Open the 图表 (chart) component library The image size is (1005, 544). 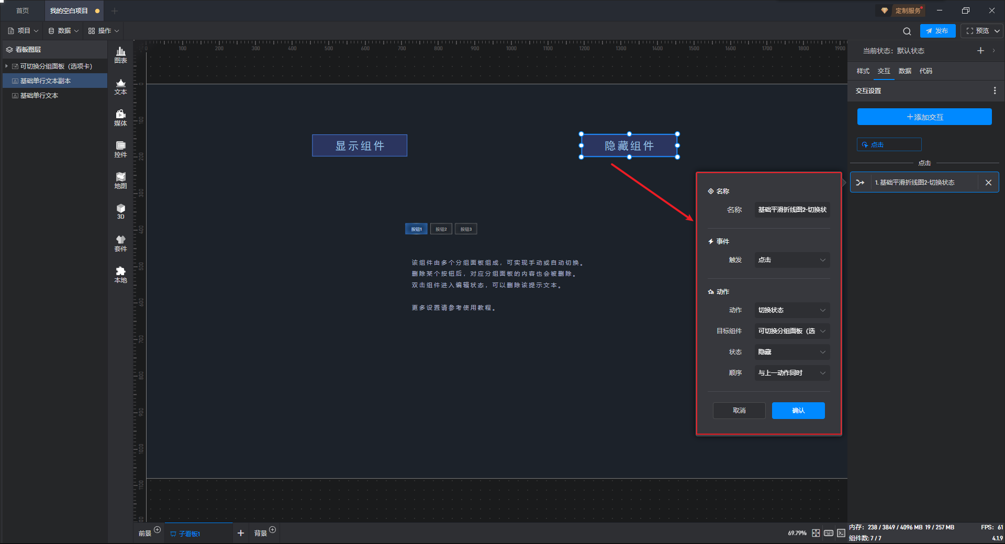pos(120,55)
